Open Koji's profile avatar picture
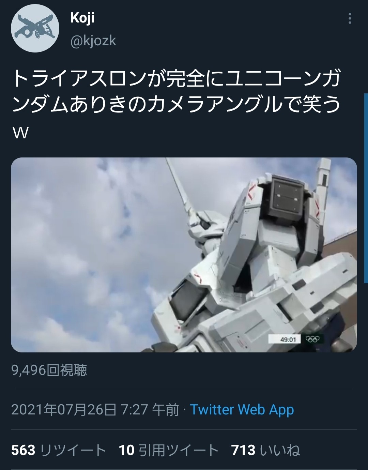This screenshot has width=368, height=470. click(x=35, y=29)
